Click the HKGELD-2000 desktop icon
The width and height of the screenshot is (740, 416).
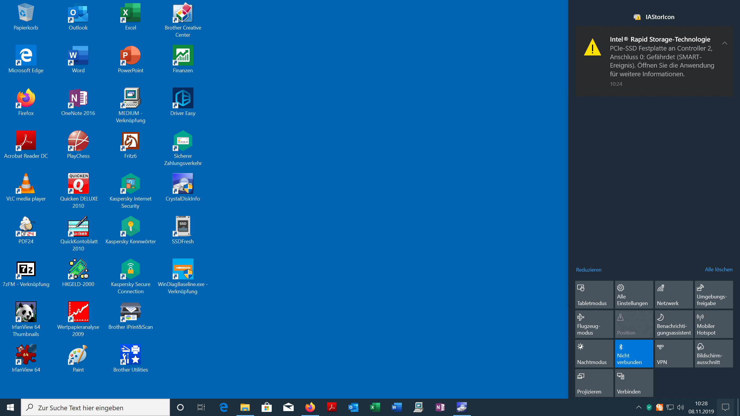point(78,273)
